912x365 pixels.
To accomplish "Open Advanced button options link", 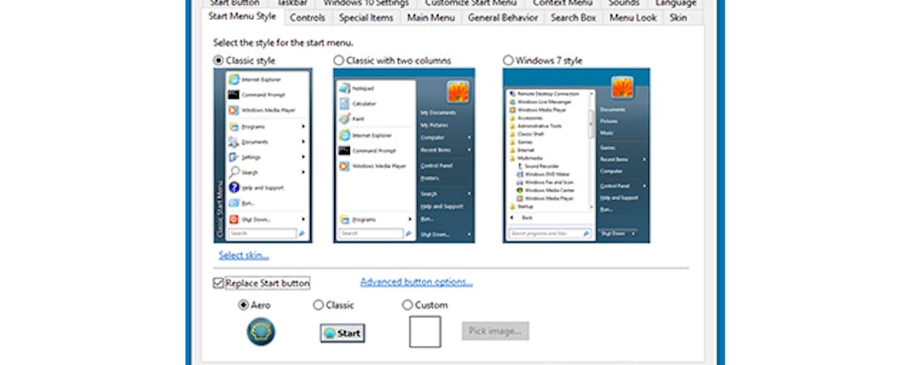I will [x=416, y=282].
